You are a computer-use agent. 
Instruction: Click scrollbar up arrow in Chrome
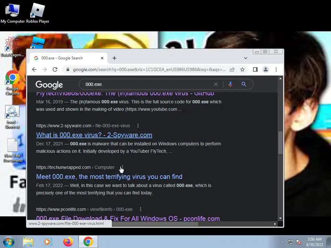280,78
